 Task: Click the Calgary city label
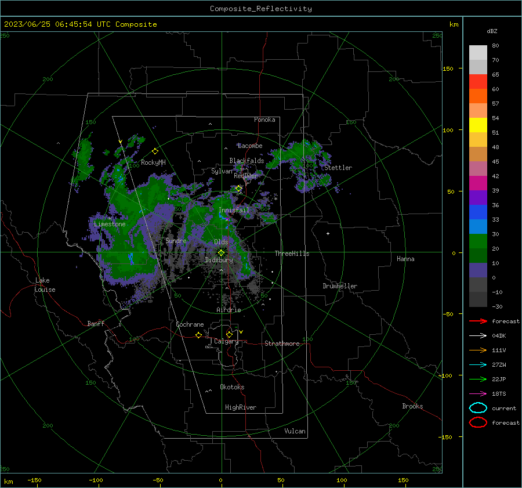226,341
